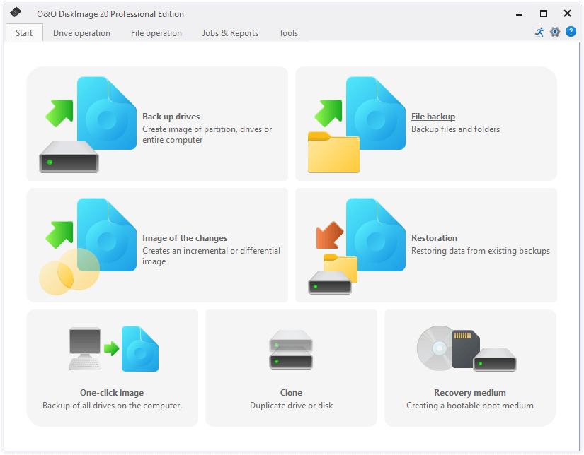Close the DiskImage window
This screenshot has height=455, width=584.
[567, 13]
